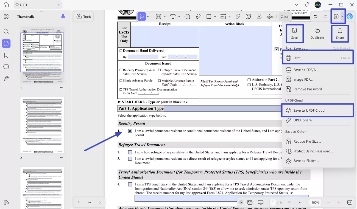Click the Tools button

[x=83, y=16]
